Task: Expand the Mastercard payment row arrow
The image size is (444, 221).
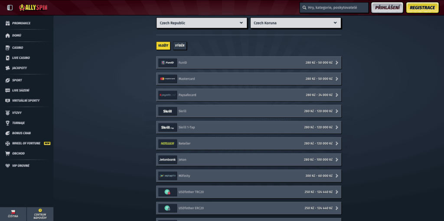Action: point(337,79)
